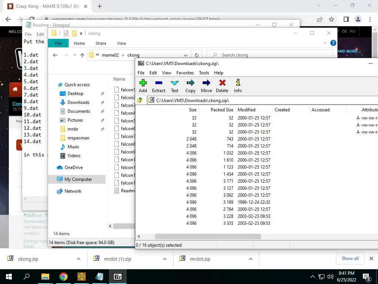Select Network in the navigation pane

(x=73, y=191)
